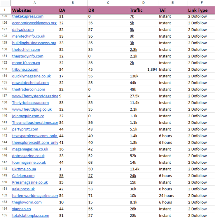Click the DA header cell
The height and width of the screenshot is (218, 215).
tap(73, 10)
